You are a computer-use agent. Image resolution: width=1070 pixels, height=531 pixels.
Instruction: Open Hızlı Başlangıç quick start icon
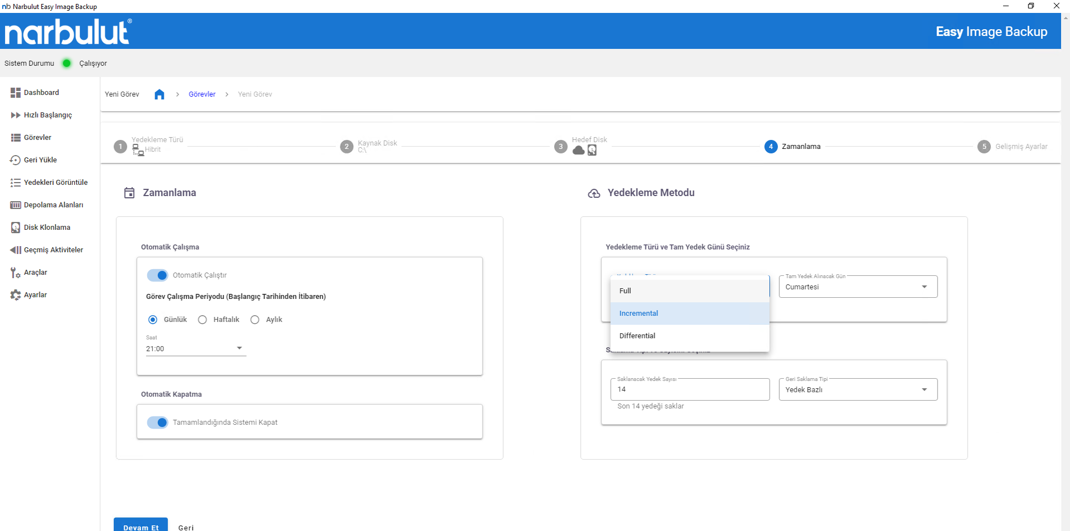[15, 115]
